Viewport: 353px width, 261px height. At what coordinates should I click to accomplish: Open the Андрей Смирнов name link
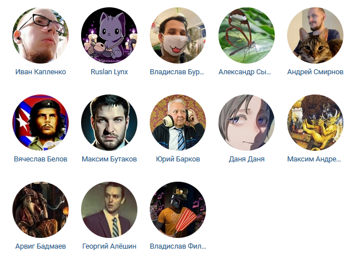click(x=315, y=72)
